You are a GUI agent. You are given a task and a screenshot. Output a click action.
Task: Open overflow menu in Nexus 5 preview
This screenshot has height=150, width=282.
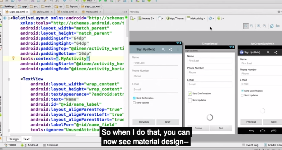coord(178,49)
